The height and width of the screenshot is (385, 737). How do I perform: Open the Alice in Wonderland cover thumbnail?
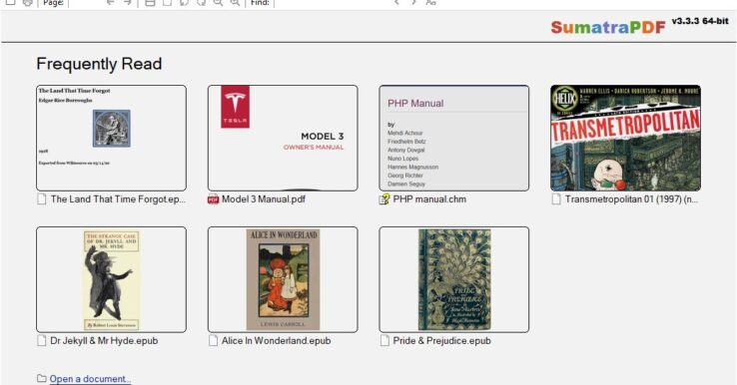coord(283,279)
